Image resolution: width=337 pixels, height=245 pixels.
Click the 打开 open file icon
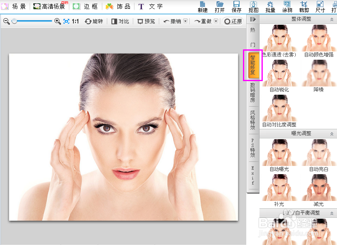(220, 7)
